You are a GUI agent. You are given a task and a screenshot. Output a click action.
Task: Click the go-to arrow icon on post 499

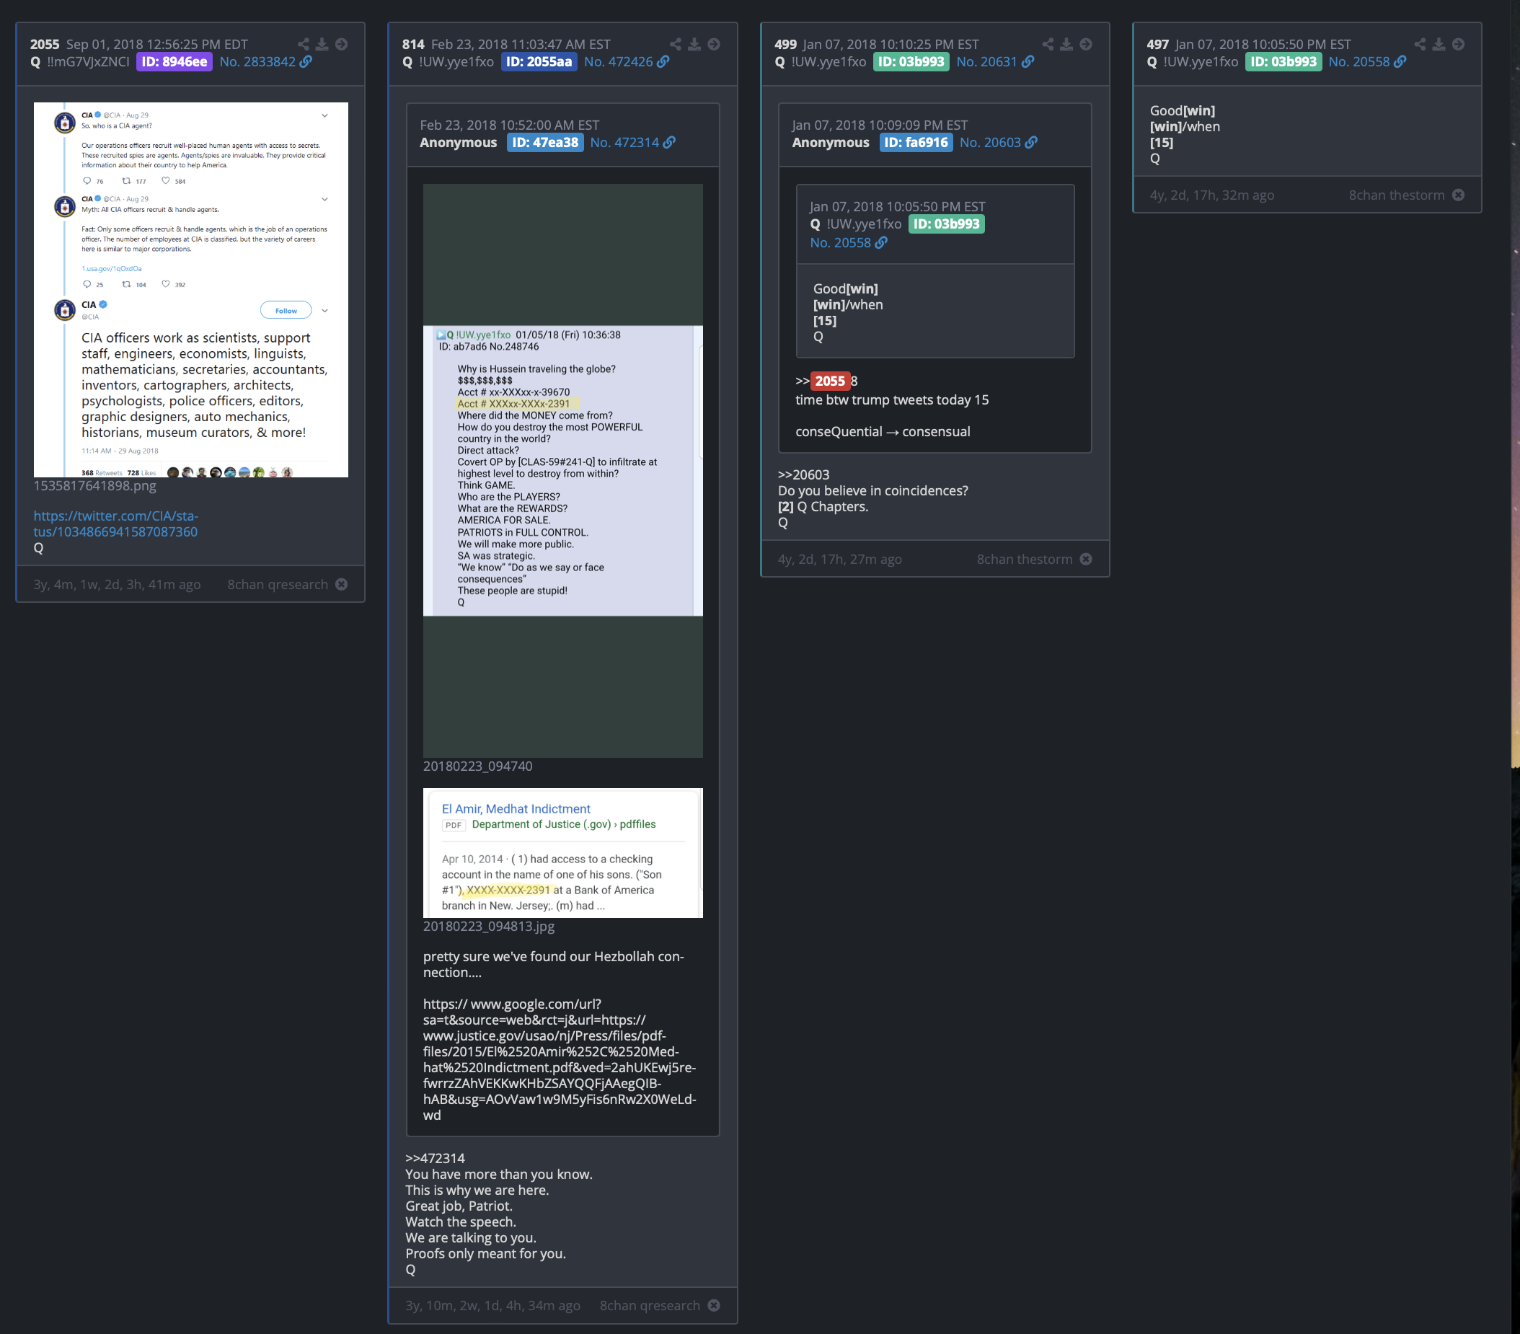(x=1086, y=45)
